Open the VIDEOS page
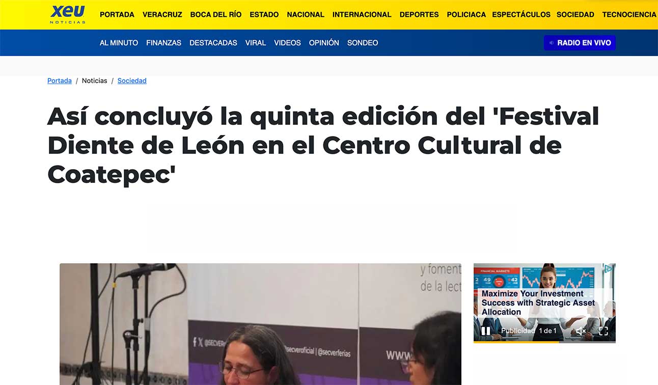 click(287, 43)
